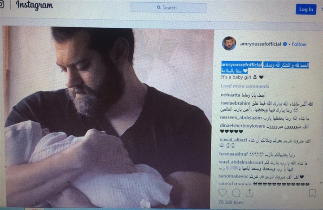This screenshot has height=210, width=323.
Task: Click the verified badge next to amryoussefofficial
Action: click(285, 44)
